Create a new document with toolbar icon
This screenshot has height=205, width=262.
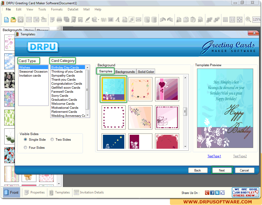coord(6,20)
